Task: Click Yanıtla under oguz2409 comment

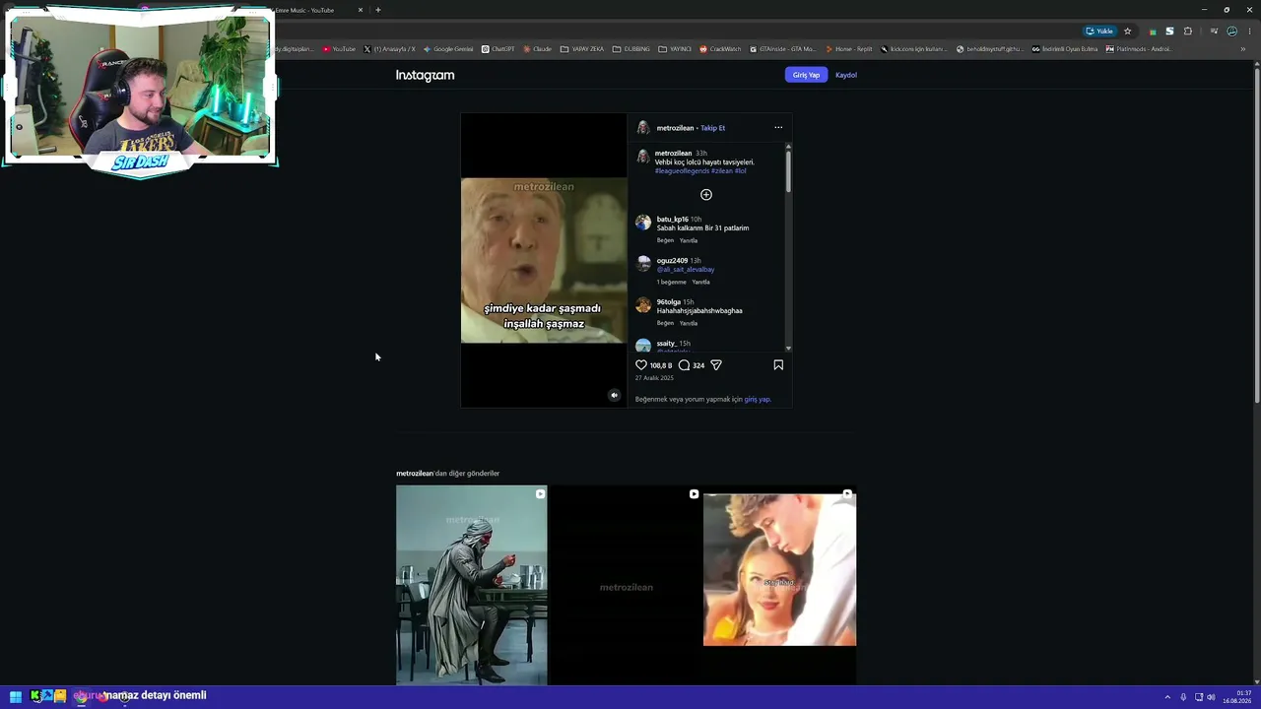Action: tap(700, 282)
